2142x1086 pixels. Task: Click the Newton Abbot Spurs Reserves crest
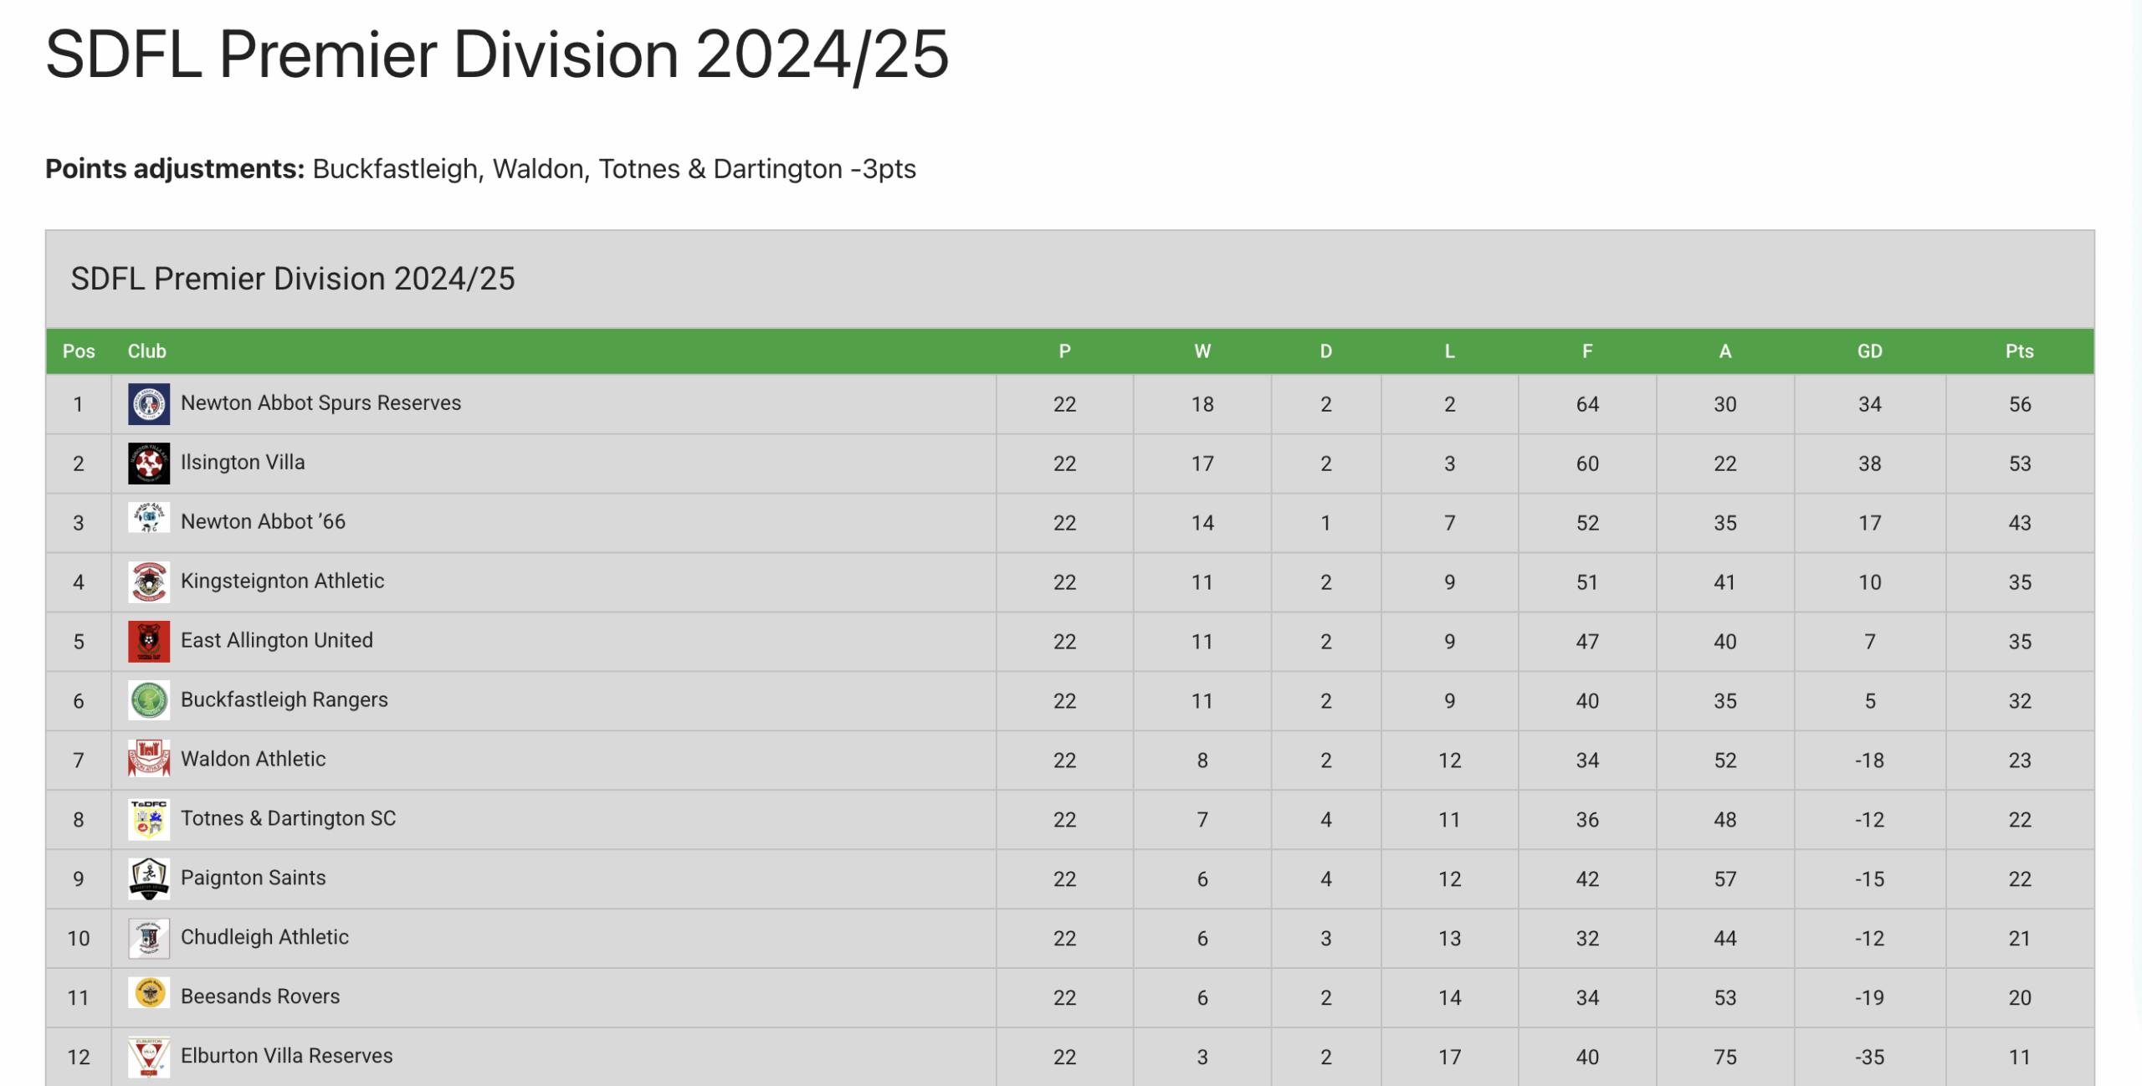149,404
